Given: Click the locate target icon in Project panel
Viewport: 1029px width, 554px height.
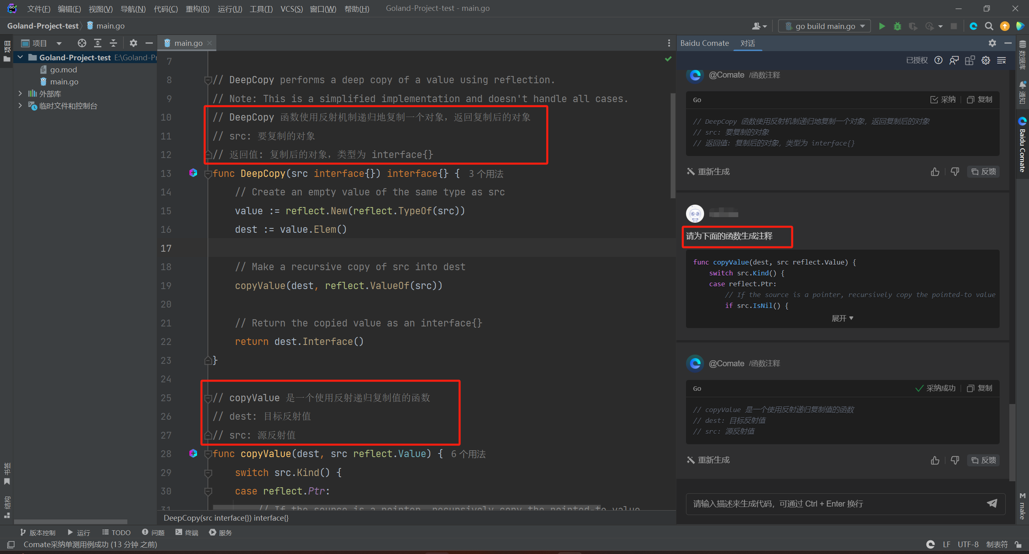Looking at the screenshot, I should (82, 43).
